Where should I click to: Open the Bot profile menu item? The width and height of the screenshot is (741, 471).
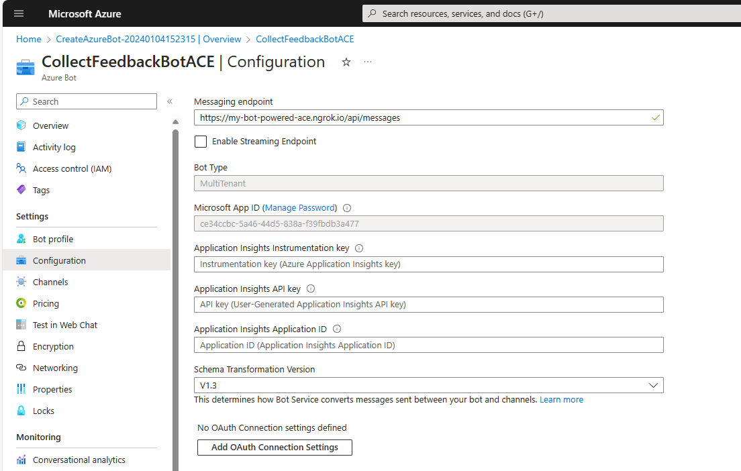[x=53, y=239]
